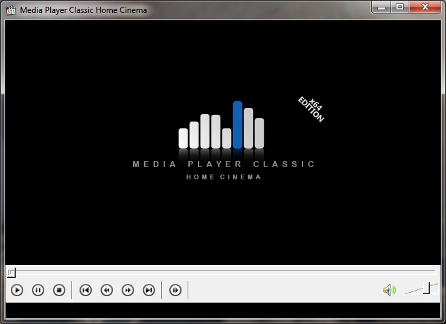This screenshot has width=446, height=324.
Task: Click the Stop button
Action: [x=59, y=290]
